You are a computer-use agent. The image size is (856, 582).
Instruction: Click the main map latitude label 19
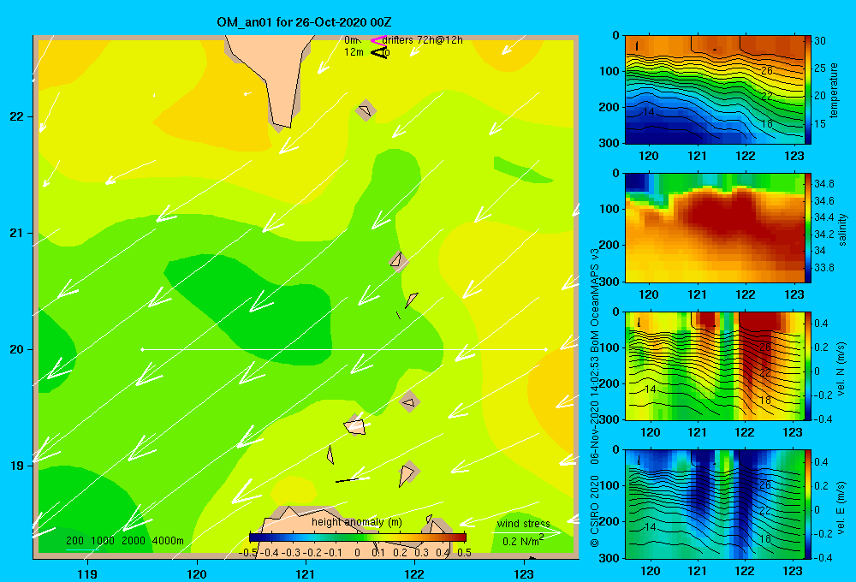pos(17,466)
